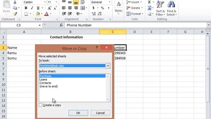This screenshot has width=211, height=119.
Task: Click the Delete cells button
Action: 135,8
